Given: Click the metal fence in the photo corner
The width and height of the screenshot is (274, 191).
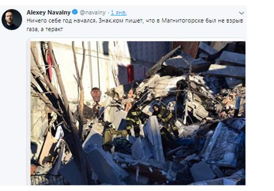Looking at the screenshot, I should tap(47, 180).
